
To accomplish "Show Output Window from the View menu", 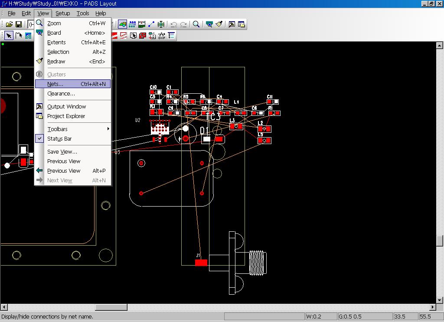I will tap(73, 107).
